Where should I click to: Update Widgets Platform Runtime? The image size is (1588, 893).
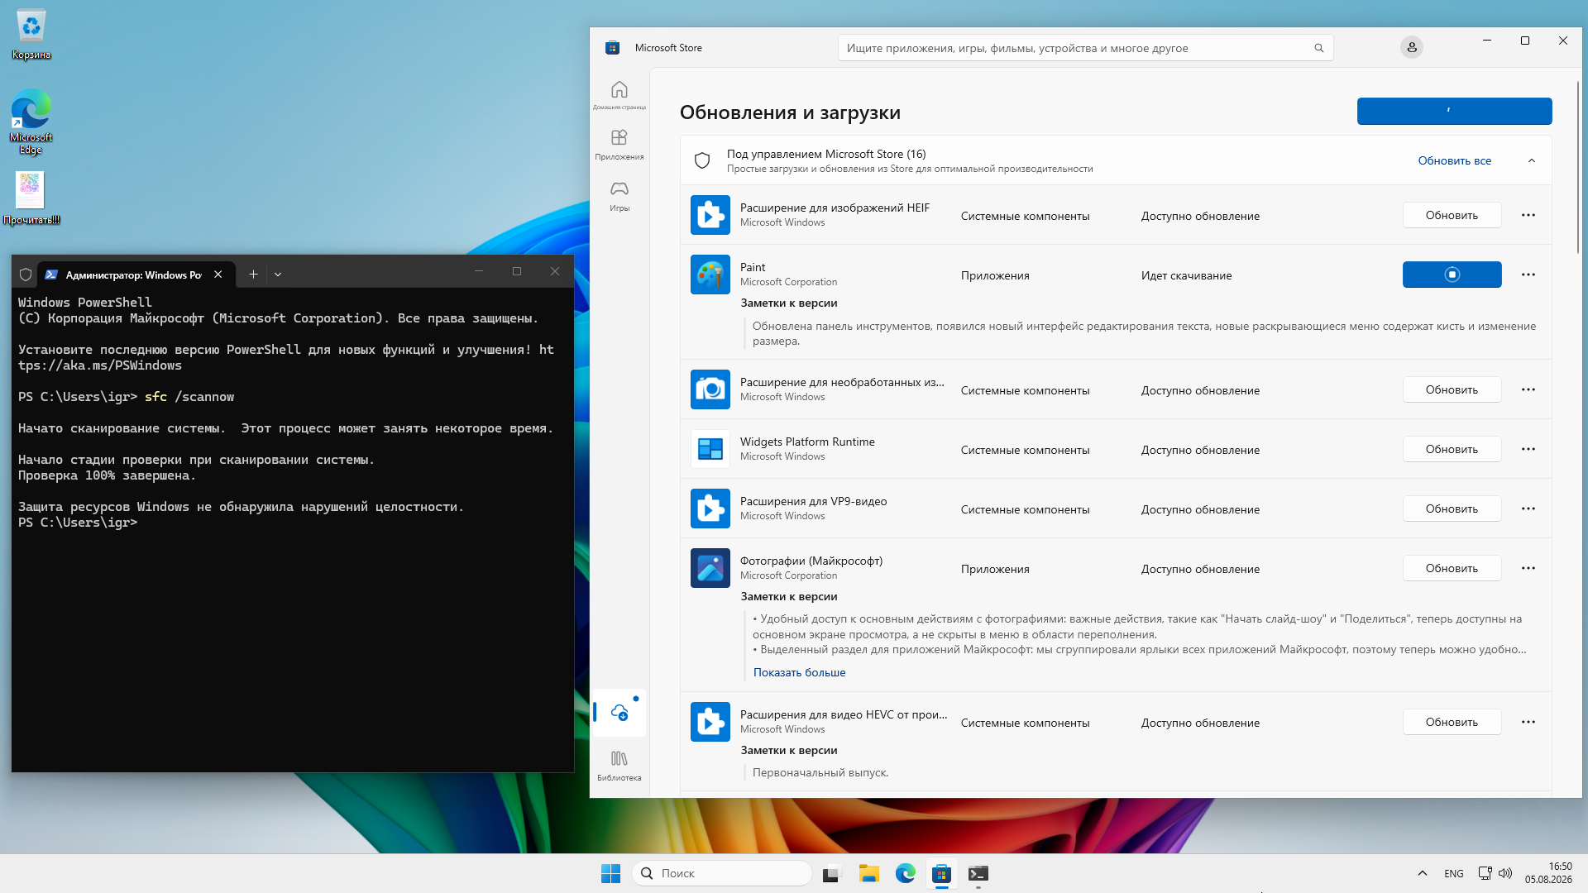click(1452, 449)
